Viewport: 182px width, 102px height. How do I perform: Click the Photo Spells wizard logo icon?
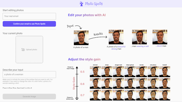click(x=81, y=4)
